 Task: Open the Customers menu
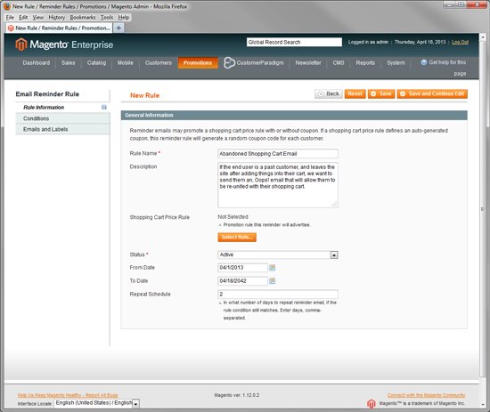tap(159, 63)
